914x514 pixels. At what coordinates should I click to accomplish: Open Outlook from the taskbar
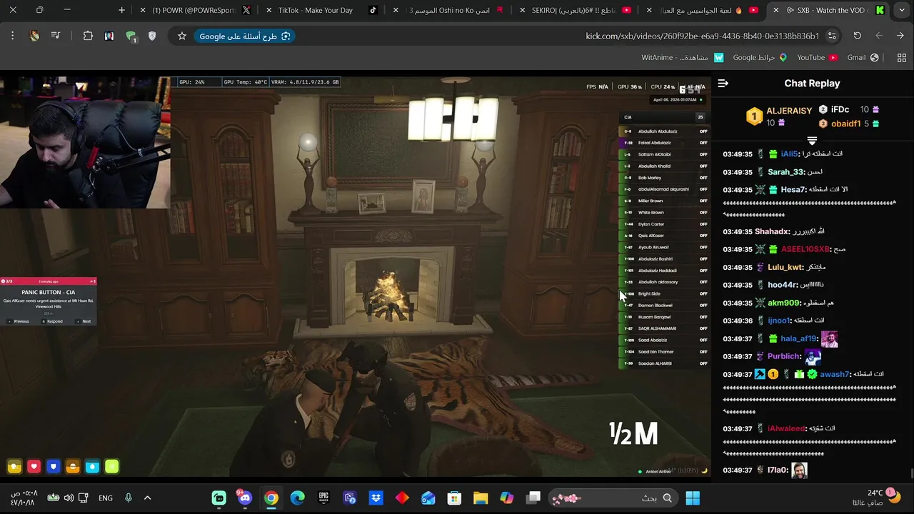tap(428, 498)
